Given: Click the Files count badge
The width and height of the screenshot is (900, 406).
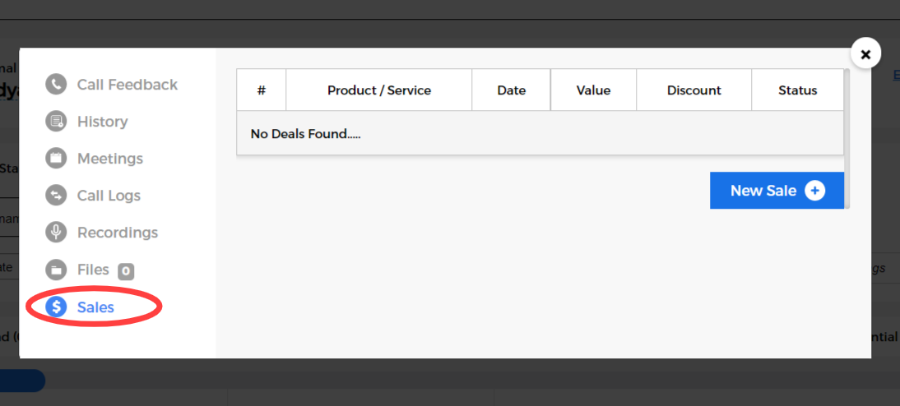Looking at the screenshot, I should click(x=125, y=270).
